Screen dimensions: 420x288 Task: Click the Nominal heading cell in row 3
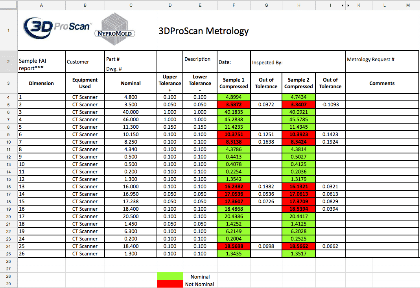click(131, 83)
